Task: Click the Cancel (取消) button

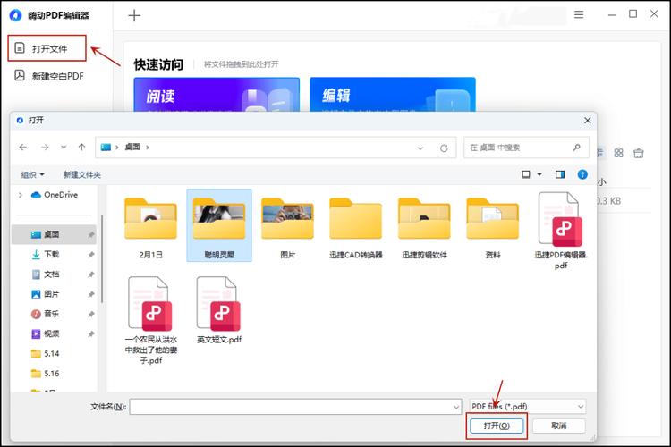Action: 559,426
